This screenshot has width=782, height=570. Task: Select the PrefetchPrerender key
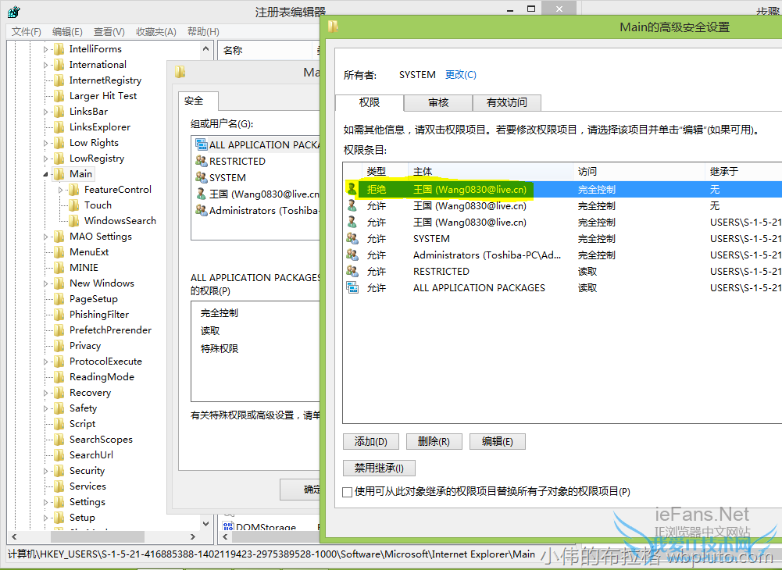(x=110, y=330)
